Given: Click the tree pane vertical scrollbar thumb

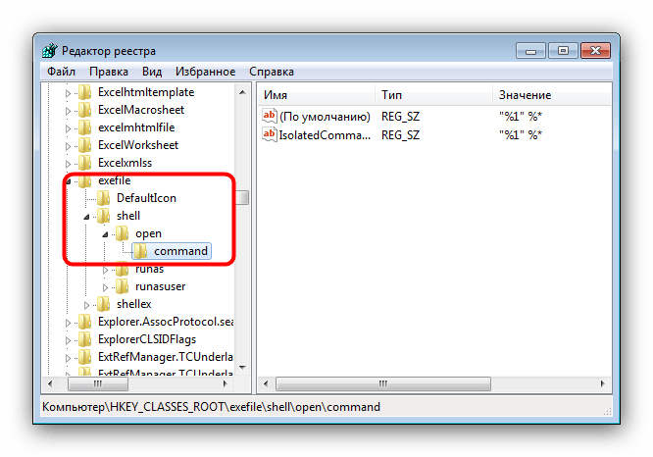Looking at the screenshot, I should 243,197.
